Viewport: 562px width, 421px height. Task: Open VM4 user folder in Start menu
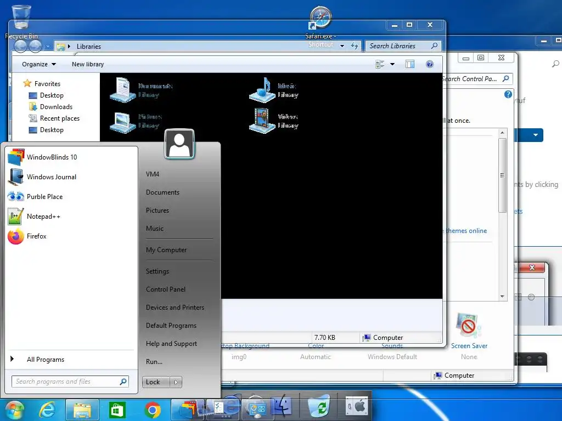(x=153, y=174)
